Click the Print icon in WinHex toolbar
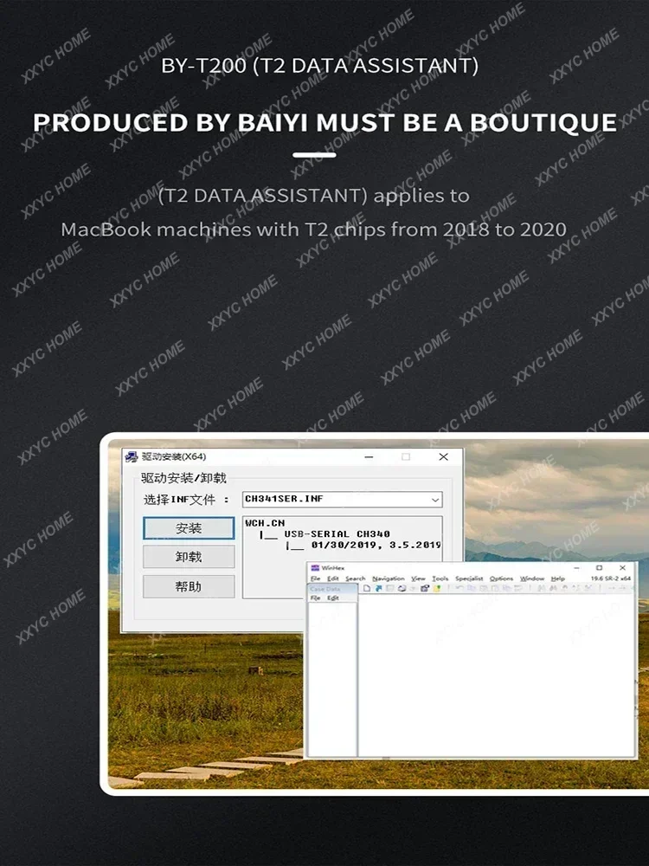The image size is (649, 866). click(x=402, y=588)
